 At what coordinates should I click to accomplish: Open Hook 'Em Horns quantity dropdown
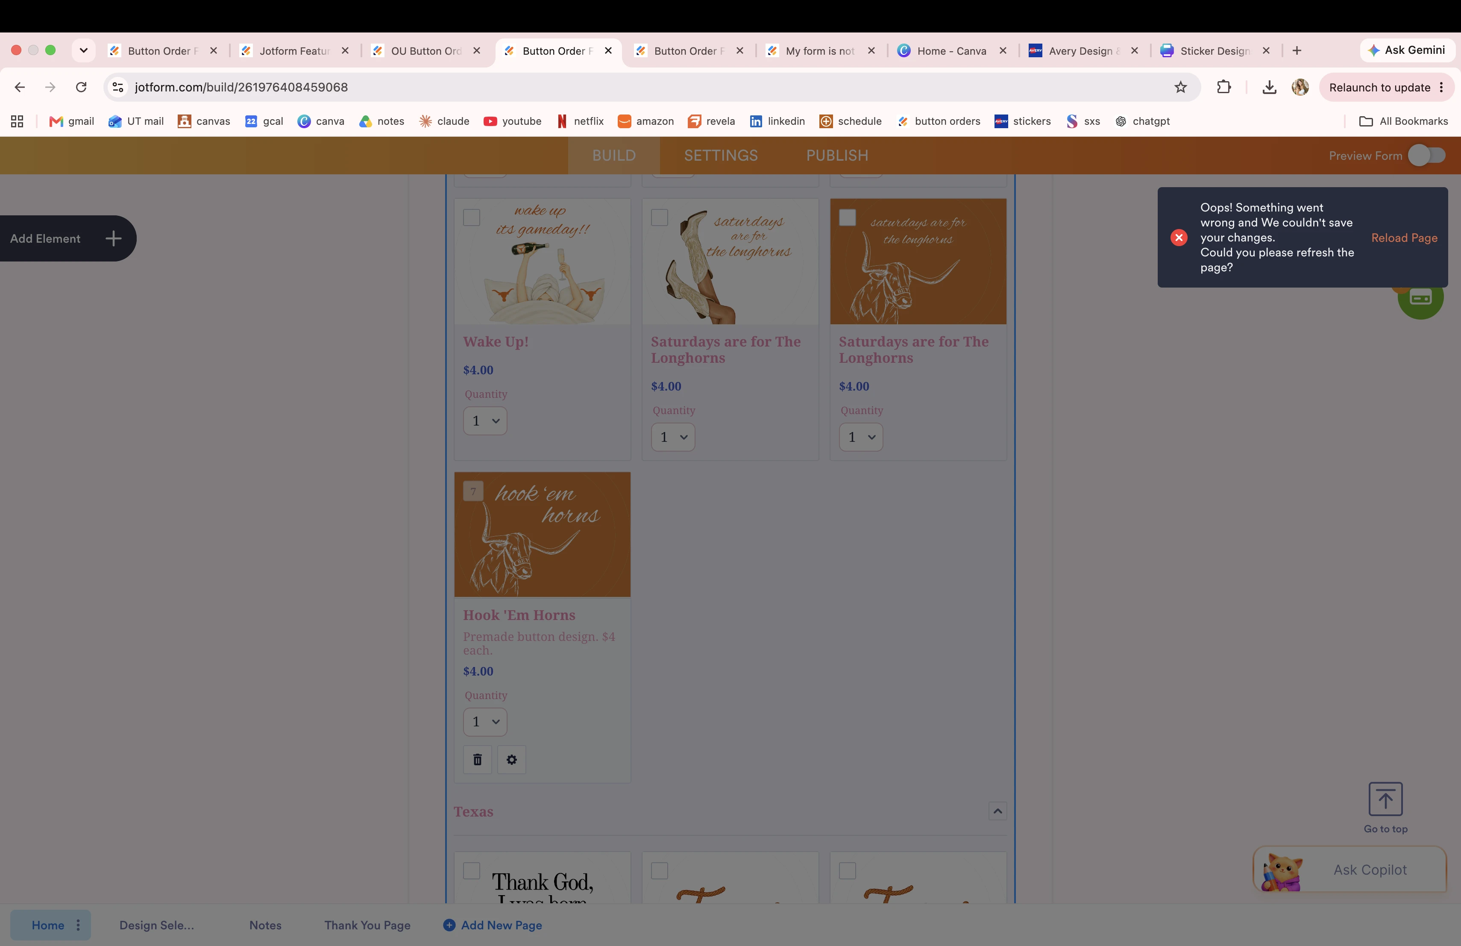click(x=485, y=722)
